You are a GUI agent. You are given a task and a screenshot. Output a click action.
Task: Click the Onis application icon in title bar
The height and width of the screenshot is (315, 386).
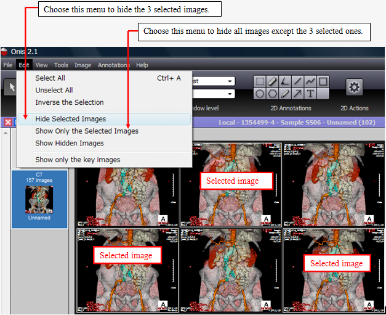(4, 52)
